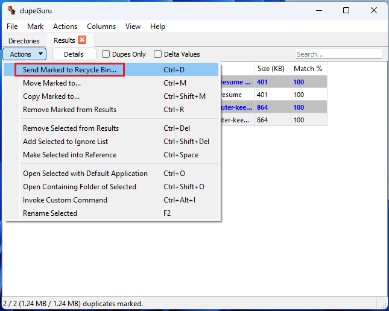Close the dupeGuru window
Screen dimensions: 389x311
[x=373, y=10]
